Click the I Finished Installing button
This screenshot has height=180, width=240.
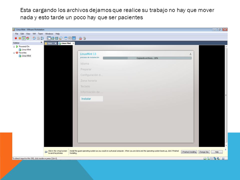pos(189,152)
